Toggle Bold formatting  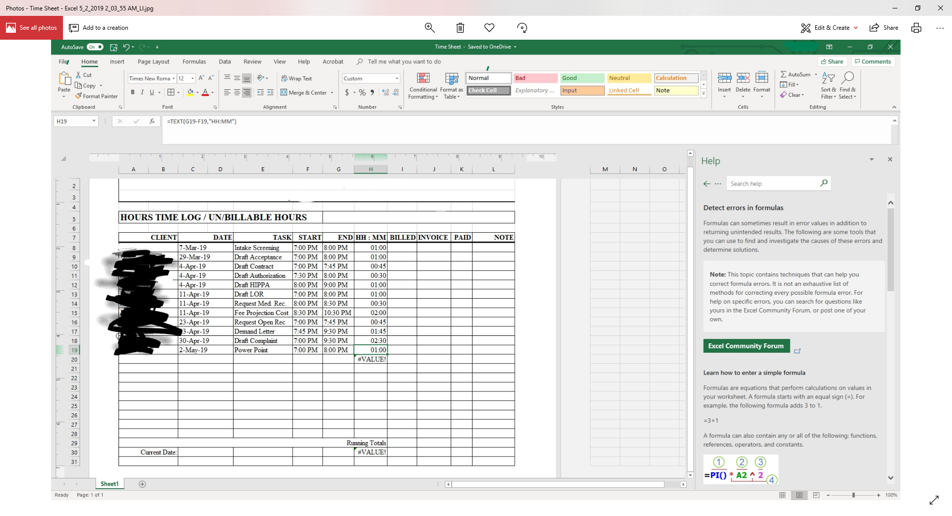(x=132, y=92)
